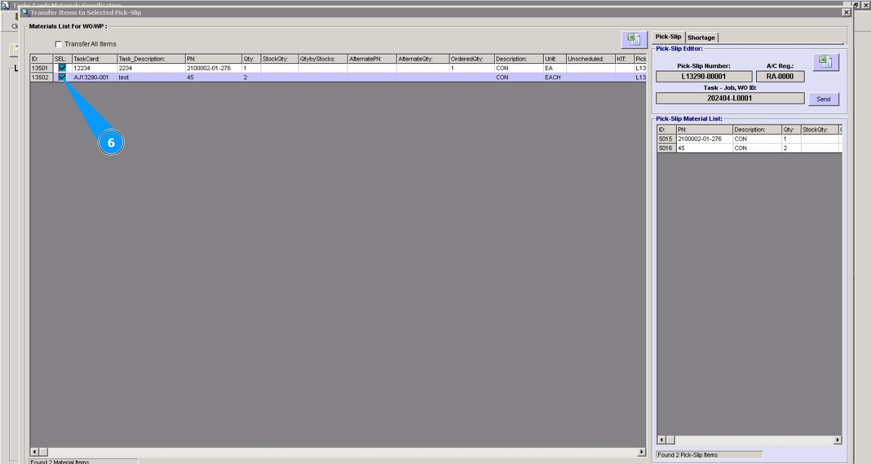Click the WO ID field 202404-L0001
The height and width of the screenshot is (464, 871).
[x=730, y=98]
